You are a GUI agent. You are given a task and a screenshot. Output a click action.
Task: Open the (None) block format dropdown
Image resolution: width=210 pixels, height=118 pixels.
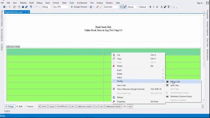[x=133, y=7]
